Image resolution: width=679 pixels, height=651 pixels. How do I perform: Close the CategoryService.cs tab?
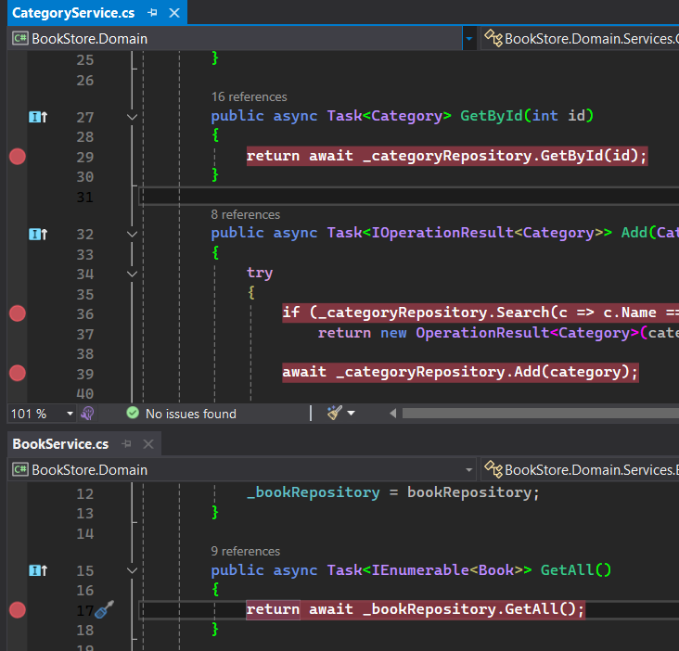(173, 13)
